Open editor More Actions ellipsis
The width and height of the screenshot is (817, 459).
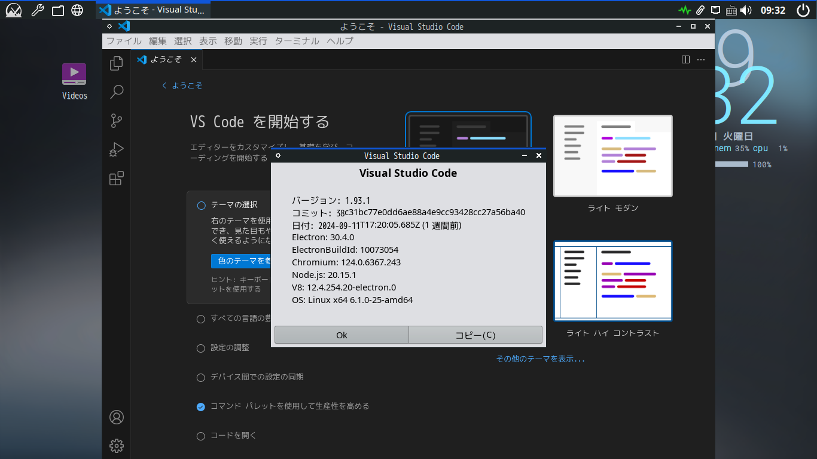[701, 60]
